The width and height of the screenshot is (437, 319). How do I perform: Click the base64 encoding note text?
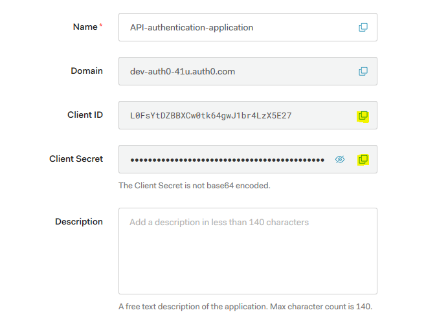[x=194, y=186]
